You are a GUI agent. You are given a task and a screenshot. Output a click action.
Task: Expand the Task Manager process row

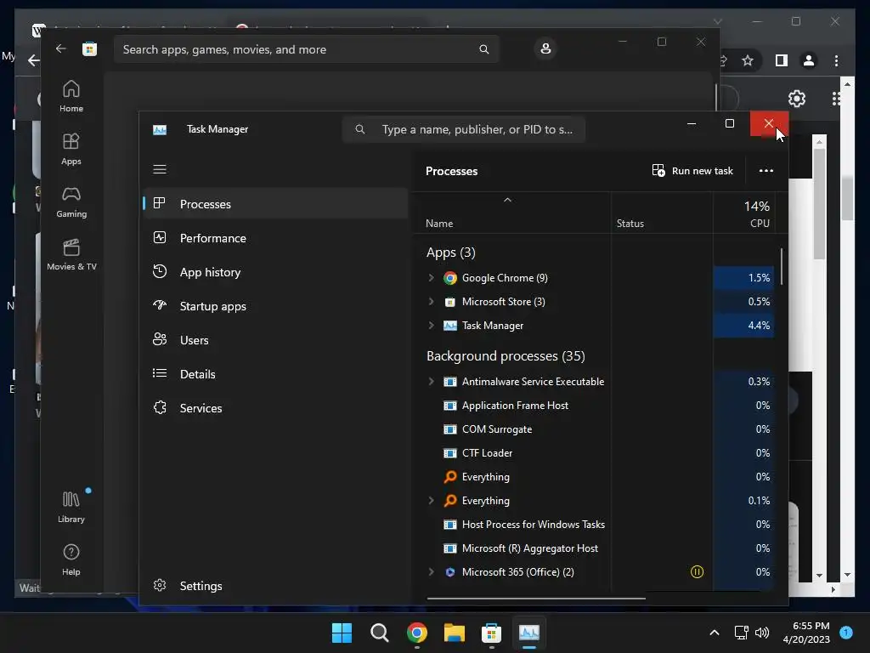pos(431,326)
